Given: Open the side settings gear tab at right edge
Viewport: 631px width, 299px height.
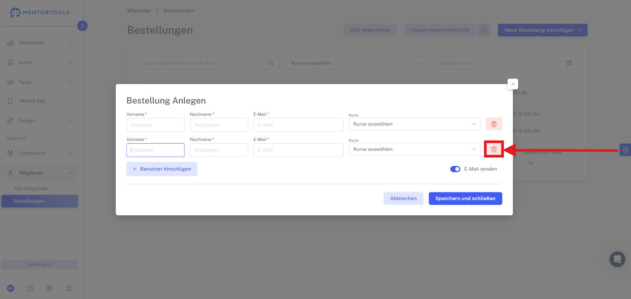Looking at the screenshot, I should [x=625, y=150].
